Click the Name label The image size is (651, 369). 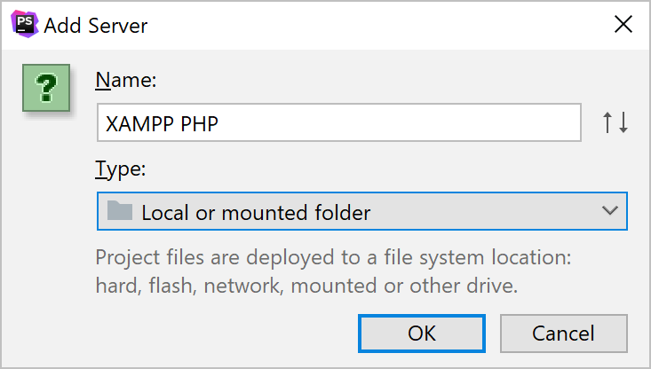125,81
